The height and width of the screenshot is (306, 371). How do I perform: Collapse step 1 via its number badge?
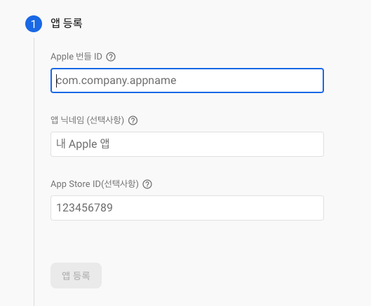click(34, 24)
